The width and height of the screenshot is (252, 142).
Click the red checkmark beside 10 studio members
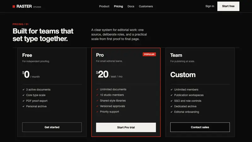(97, 95)
